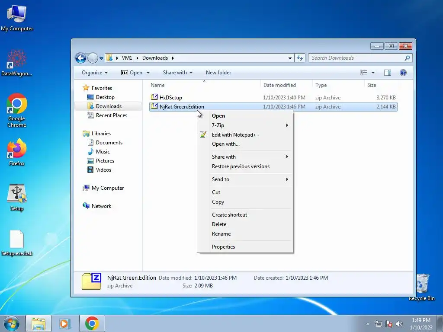Open the Organize dropdown menu
Viewport: 443px width, 332px height.
pos(95,73)
